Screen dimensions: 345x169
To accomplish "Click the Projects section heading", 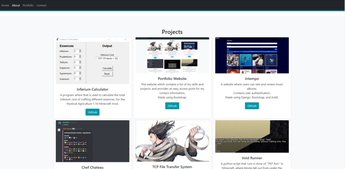I will [x=172, y=32].
